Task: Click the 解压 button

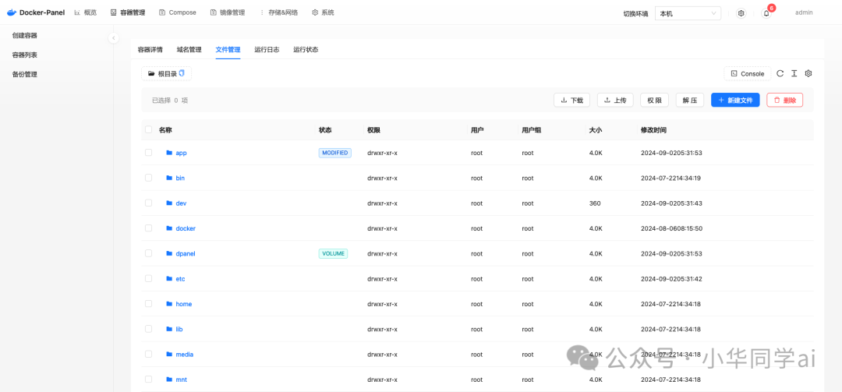Action: pos(689,100)
